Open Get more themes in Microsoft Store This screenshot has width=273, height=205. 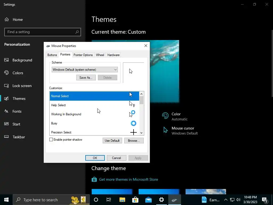click(x=129, y=179)
